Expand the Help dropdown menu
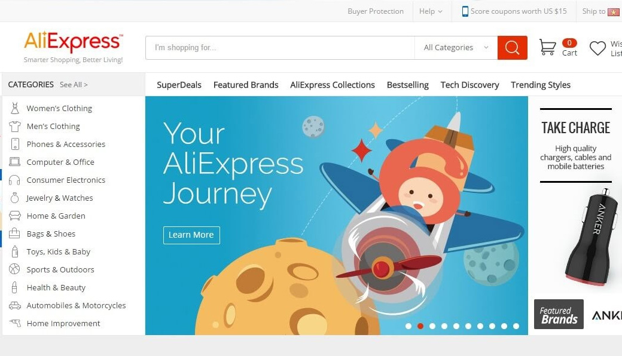 (431, 11)
